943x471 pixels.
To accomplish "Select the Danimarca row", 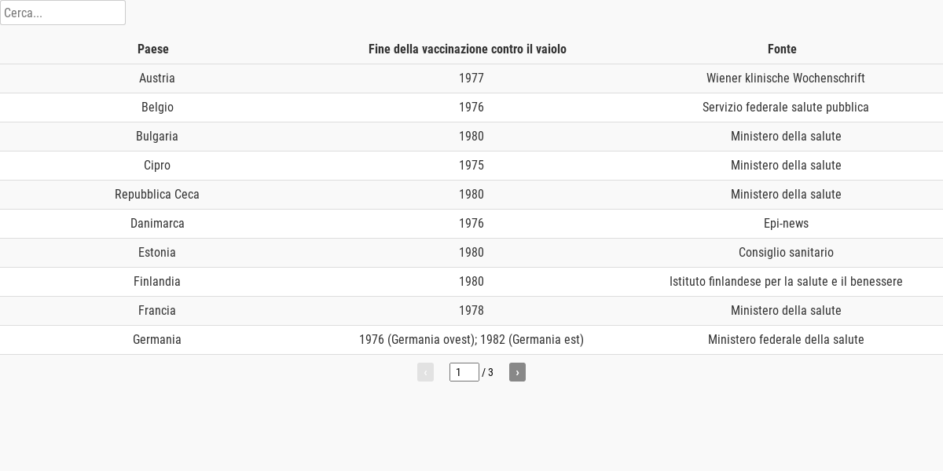I will tap(472, 224).
